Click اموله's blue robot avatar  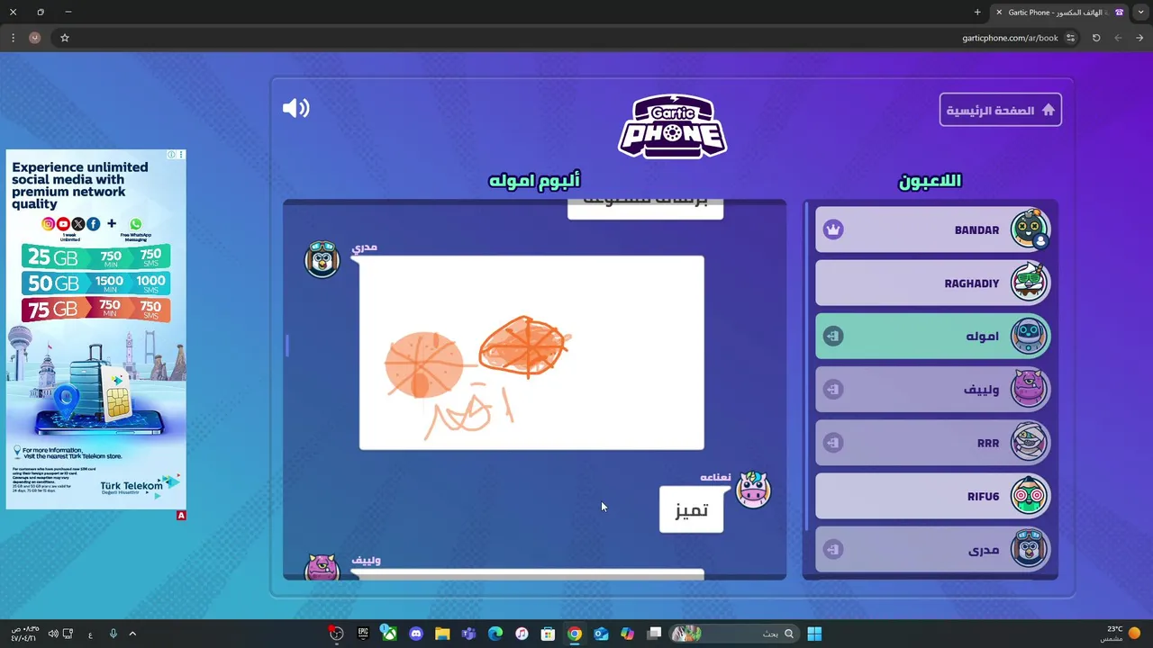coord(1029,336)
